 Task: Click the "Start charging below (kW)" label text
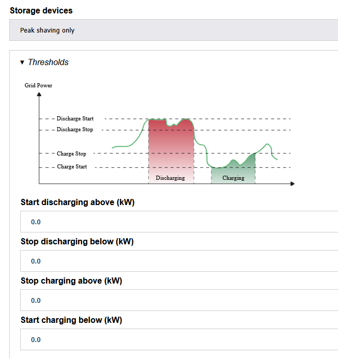[x=71, y=320]
